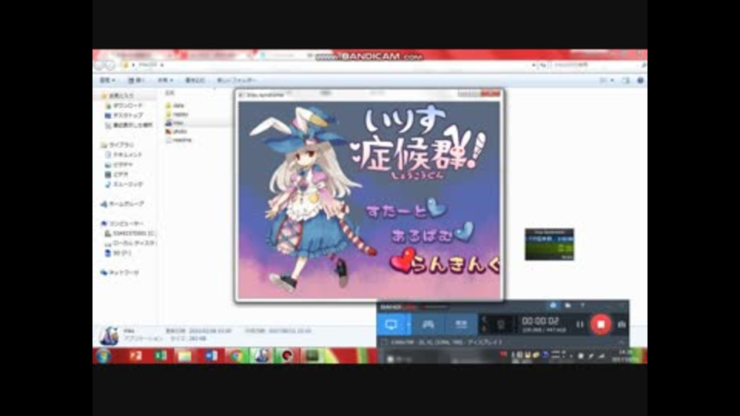
Task: Click the 開く button in Explorer toolbar
Action: click(136, 80)
